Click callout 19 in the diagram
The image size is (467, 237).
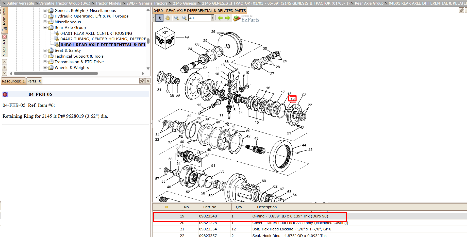(292, 99)
